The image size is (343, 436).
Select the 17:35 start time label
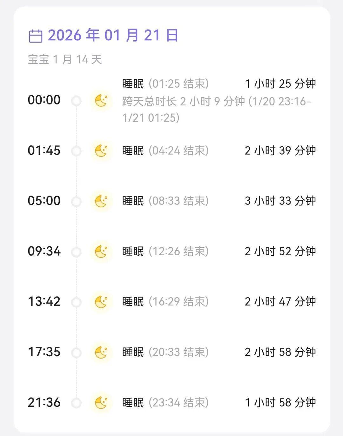(x=44, y=352)
